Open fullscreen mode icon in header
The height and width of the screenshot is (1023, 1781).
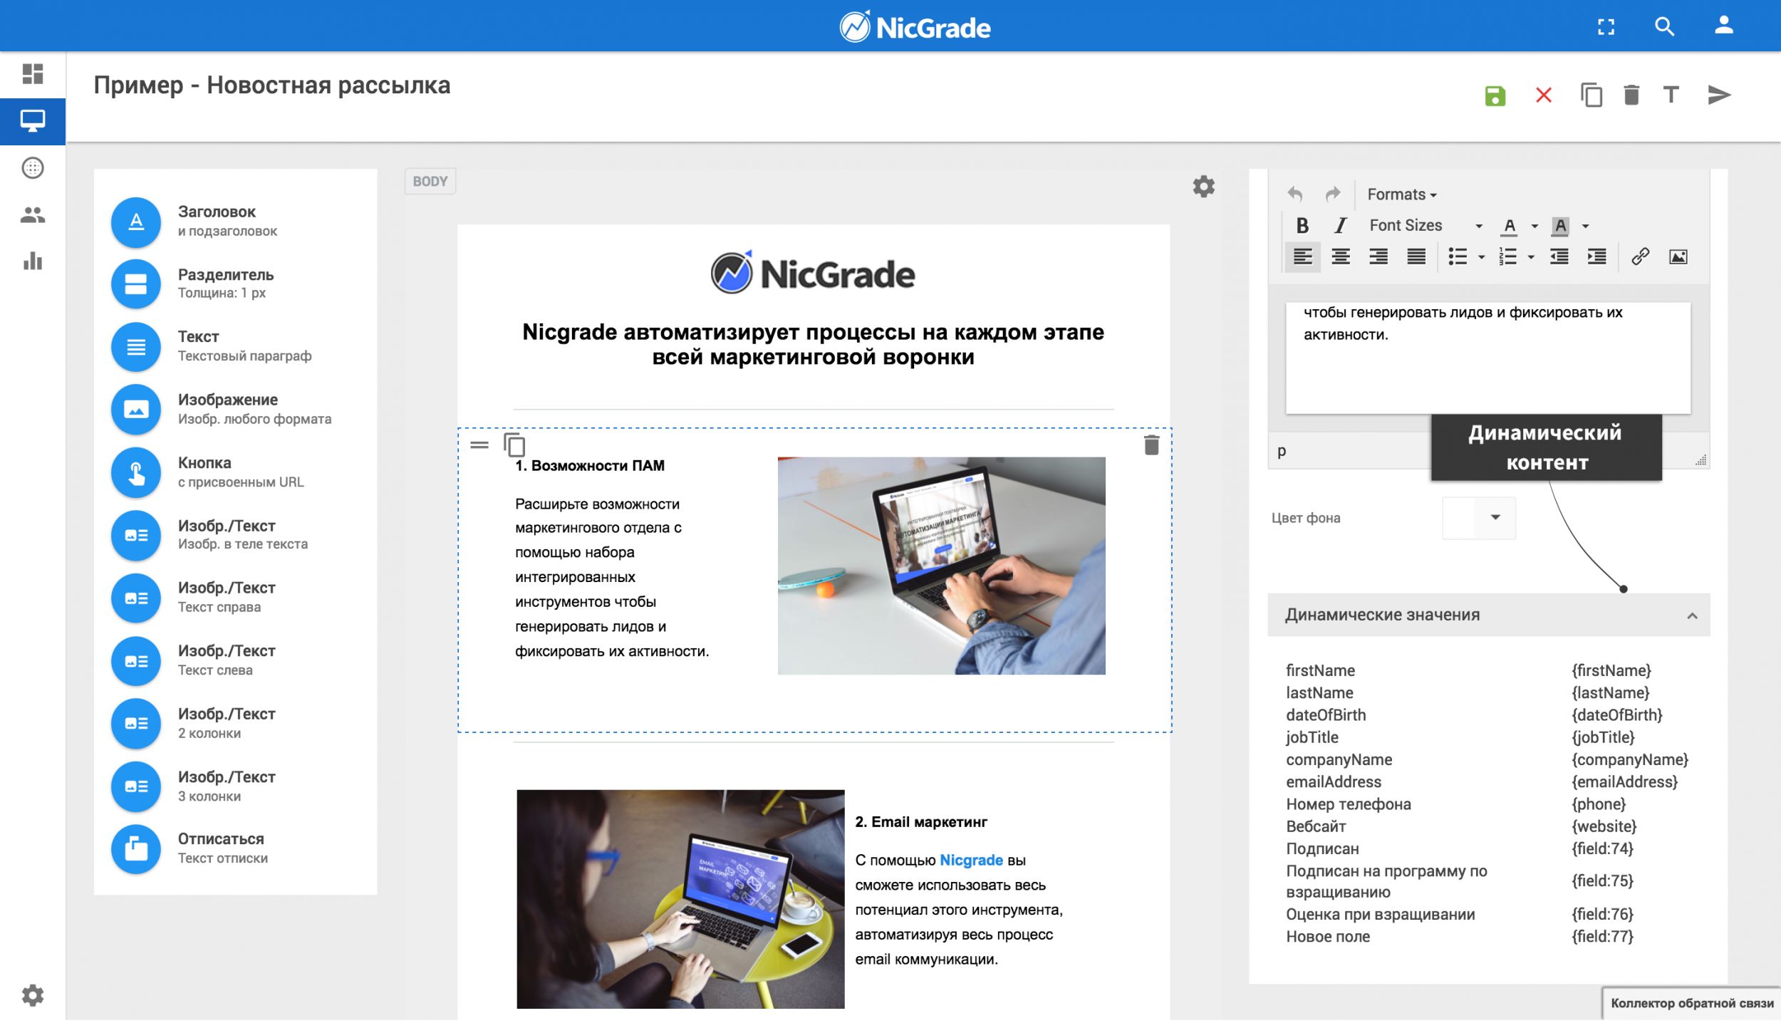[1606, 27]
